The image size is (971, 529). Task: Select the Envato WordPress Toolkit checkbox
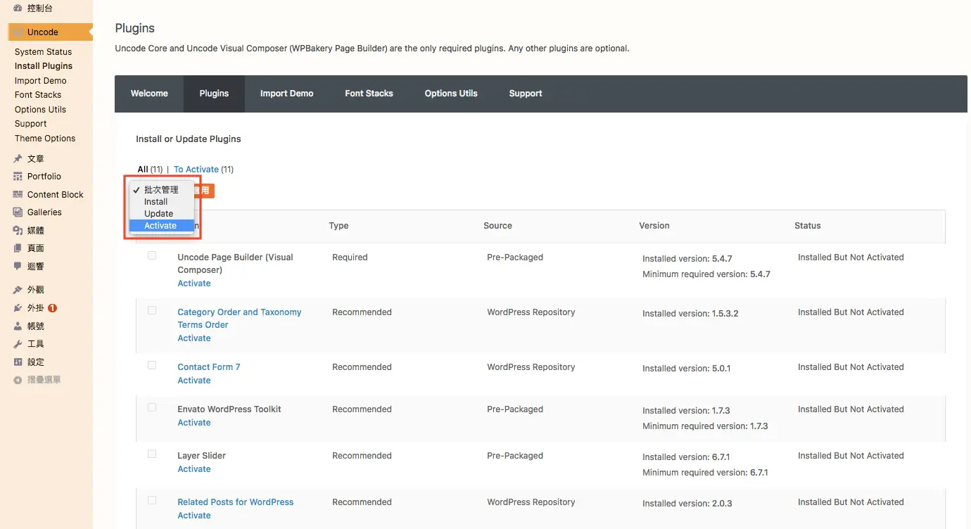[x=152, y=407]
